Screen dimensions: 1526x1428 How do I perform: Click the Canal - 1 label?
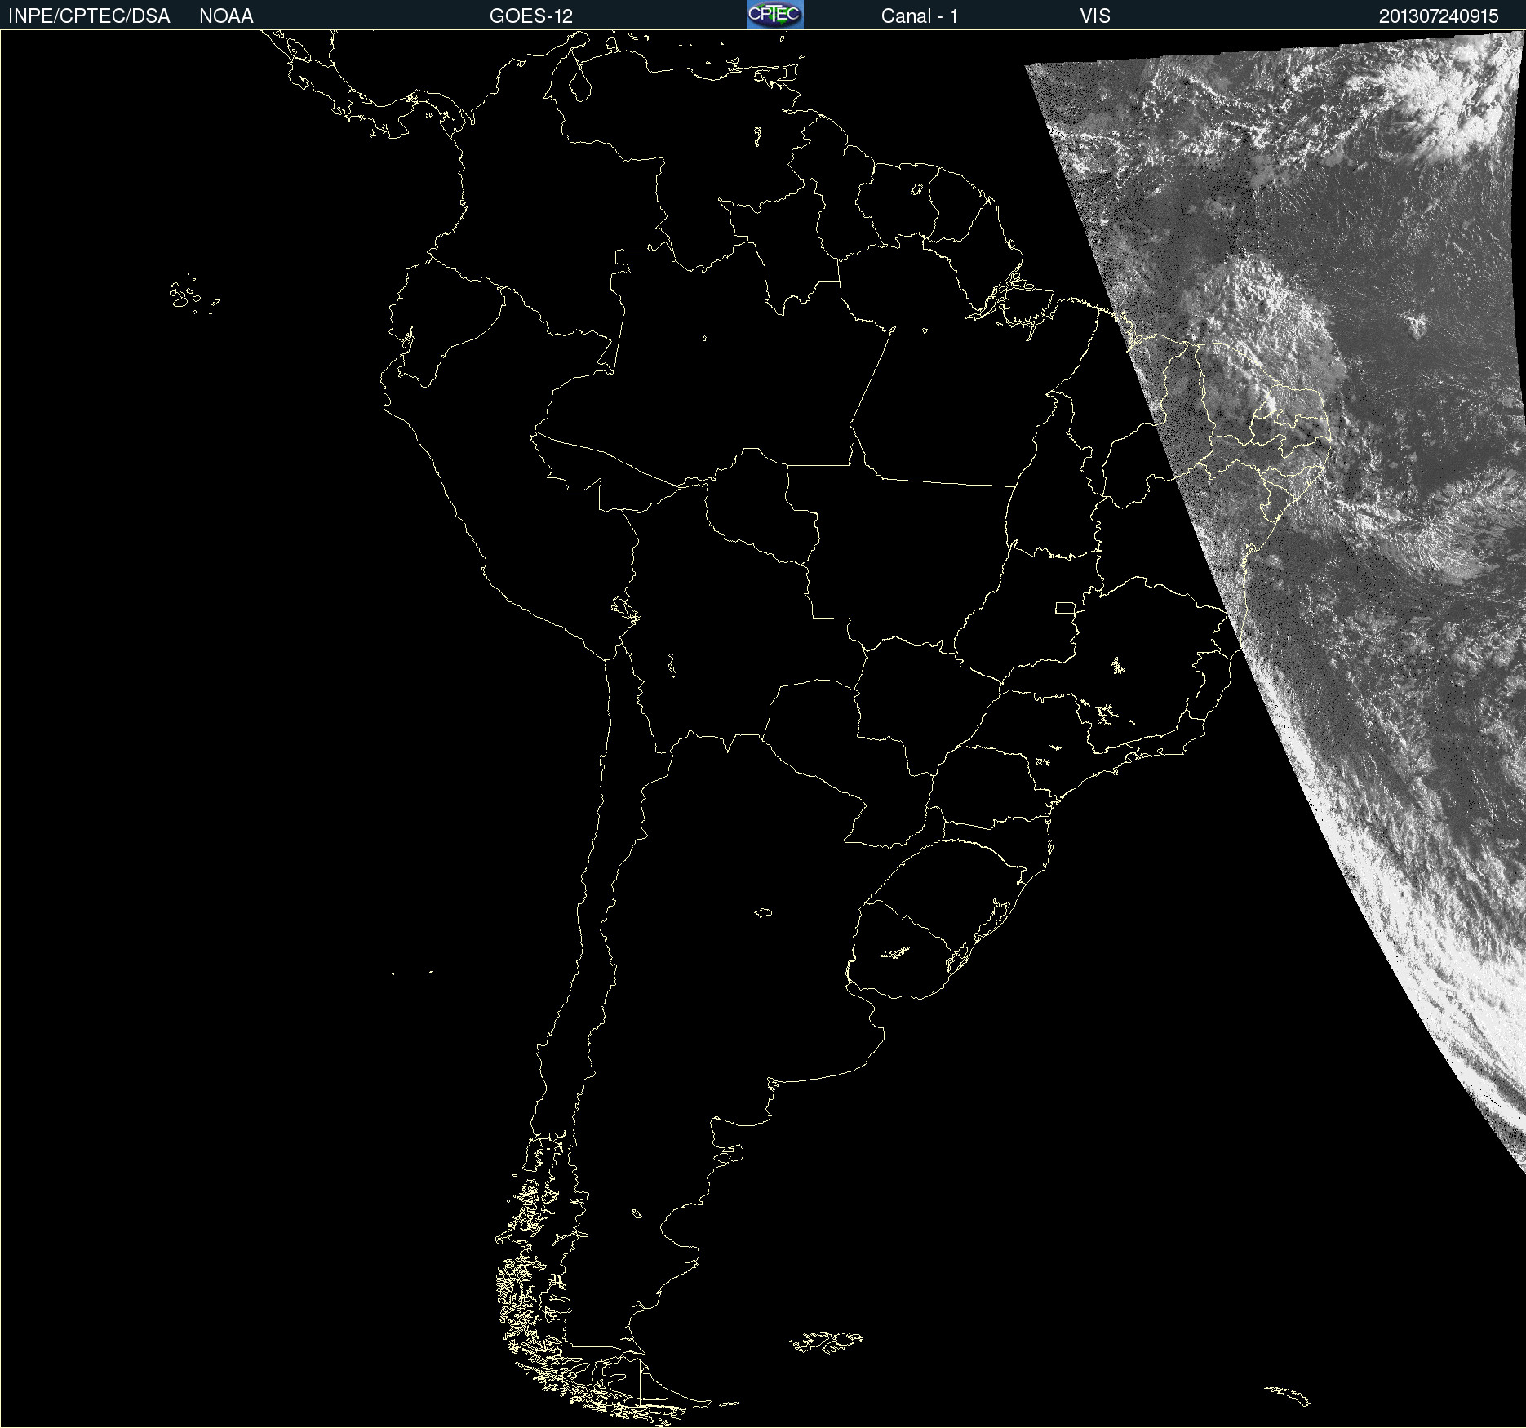click(920, 16)
